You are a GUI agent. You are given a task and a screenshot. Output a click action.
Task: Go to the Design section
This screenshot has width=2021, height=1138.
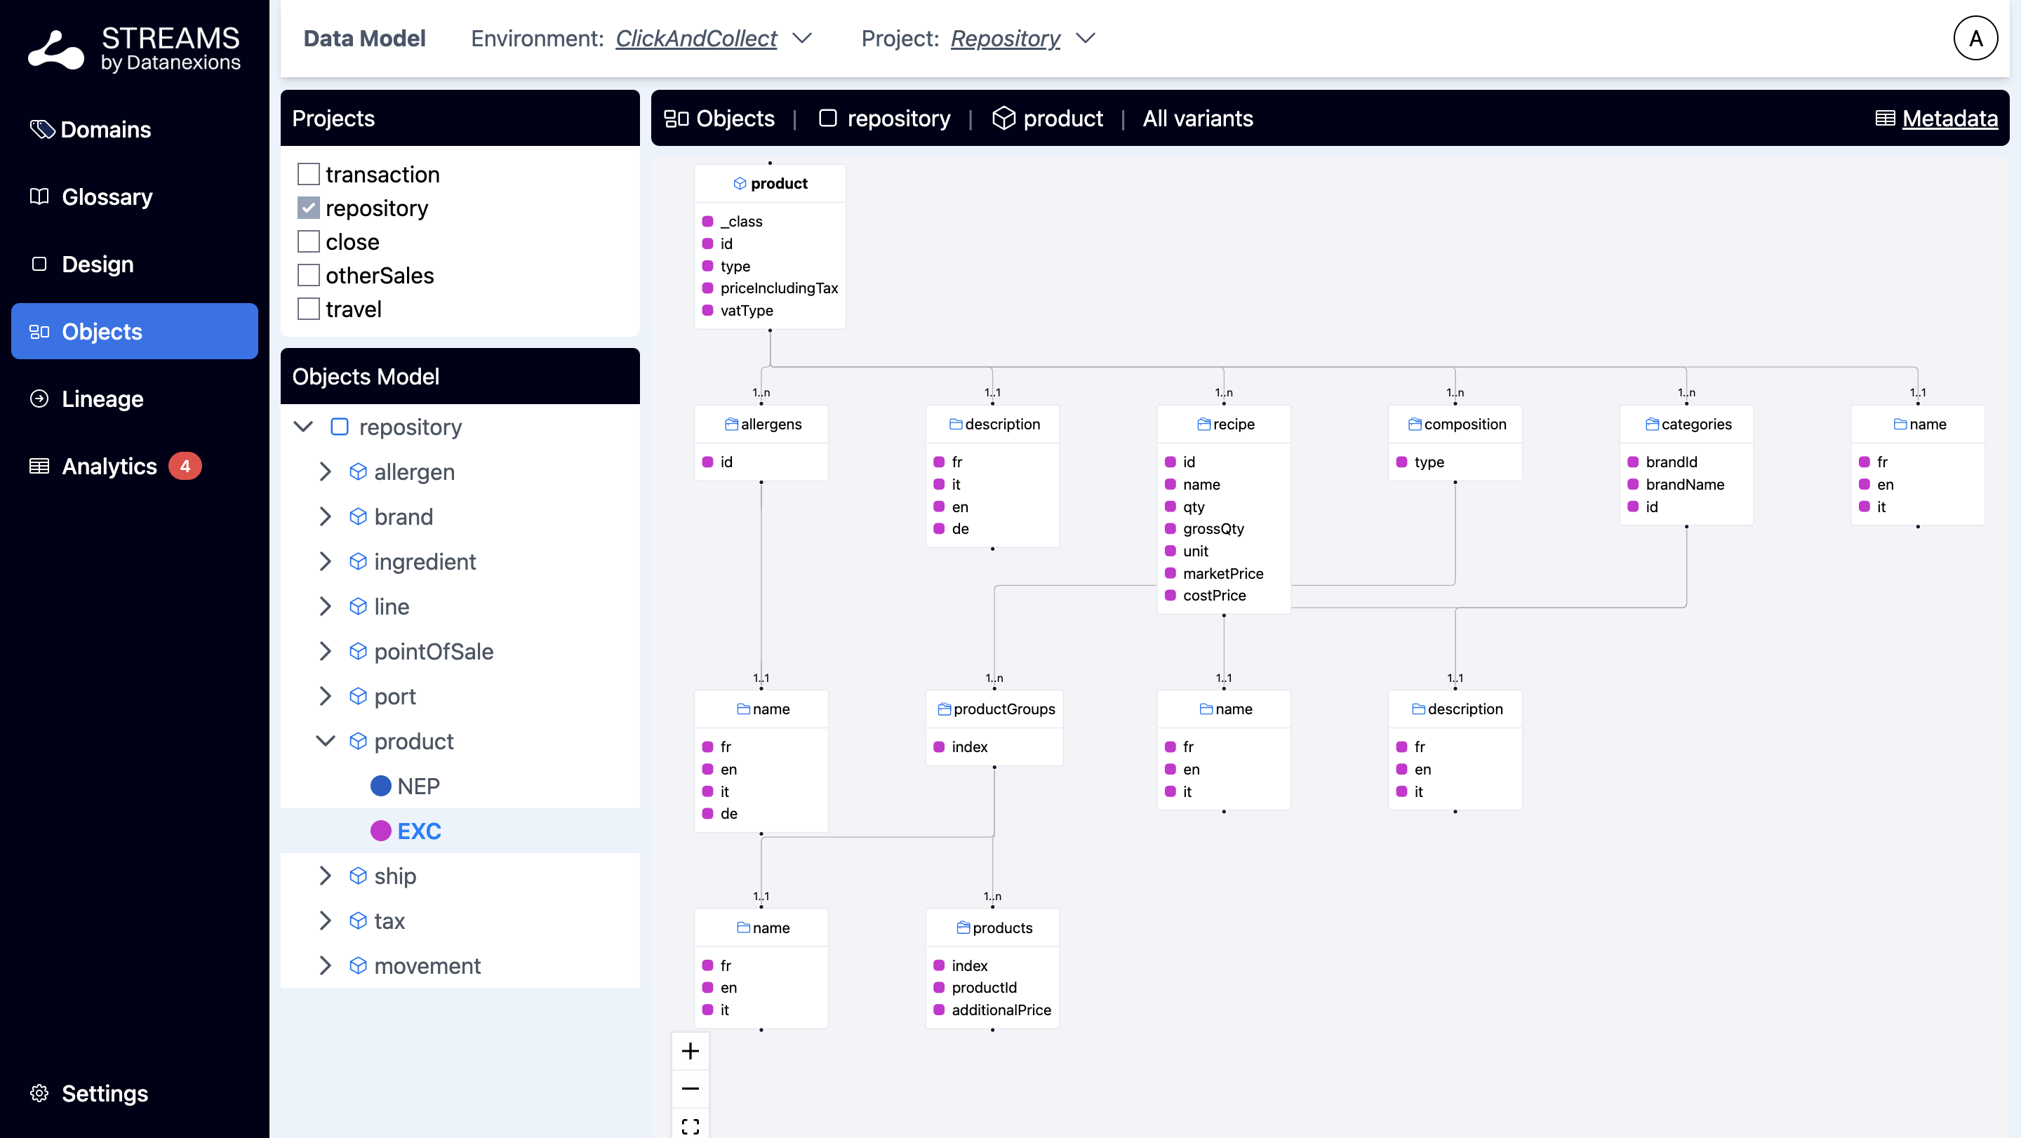[98, 265]
